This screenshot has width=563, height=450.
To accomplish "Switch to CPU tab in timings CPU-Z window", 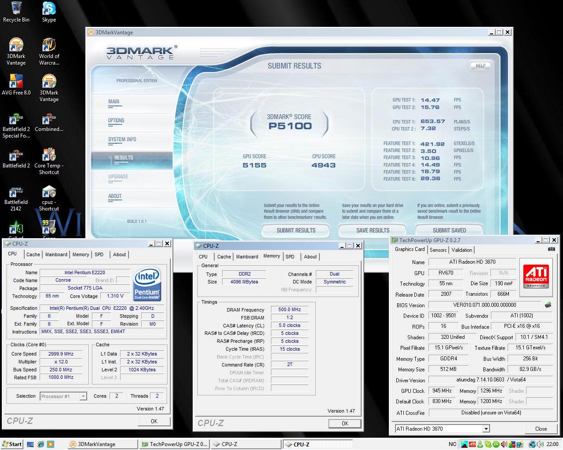I will pyautogui.click(x=203, y=257).
